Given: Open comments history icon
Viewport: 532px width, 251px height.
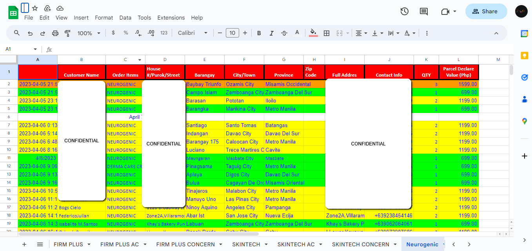Looking at the screenshot, I should pos(424,11).
